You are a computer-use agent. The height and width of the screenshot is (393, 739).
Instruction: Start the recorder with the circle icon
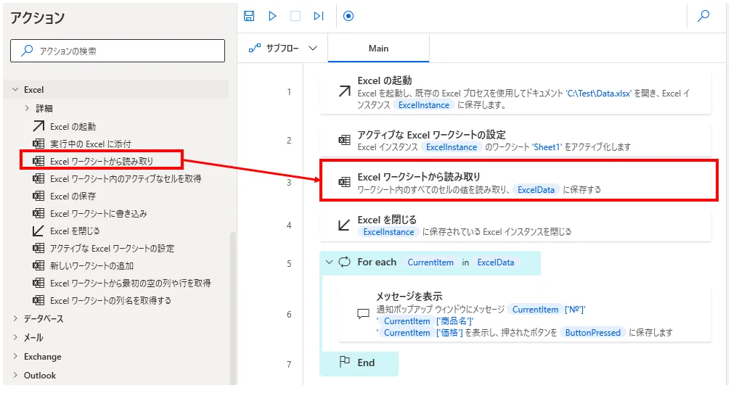pyautogui.click(x=348, y=16)
